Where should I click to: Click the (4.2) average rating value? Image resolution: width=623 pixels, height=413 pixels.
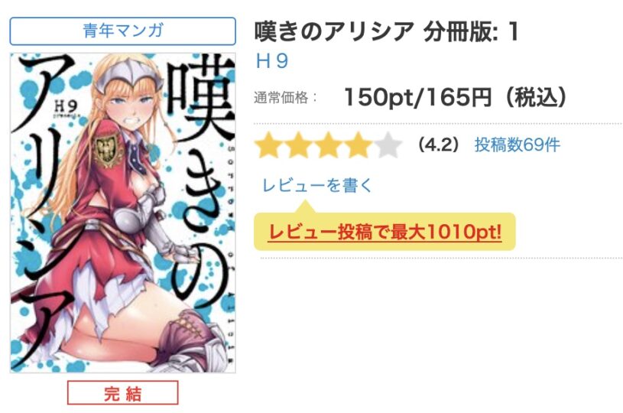(x=439, y=145)
